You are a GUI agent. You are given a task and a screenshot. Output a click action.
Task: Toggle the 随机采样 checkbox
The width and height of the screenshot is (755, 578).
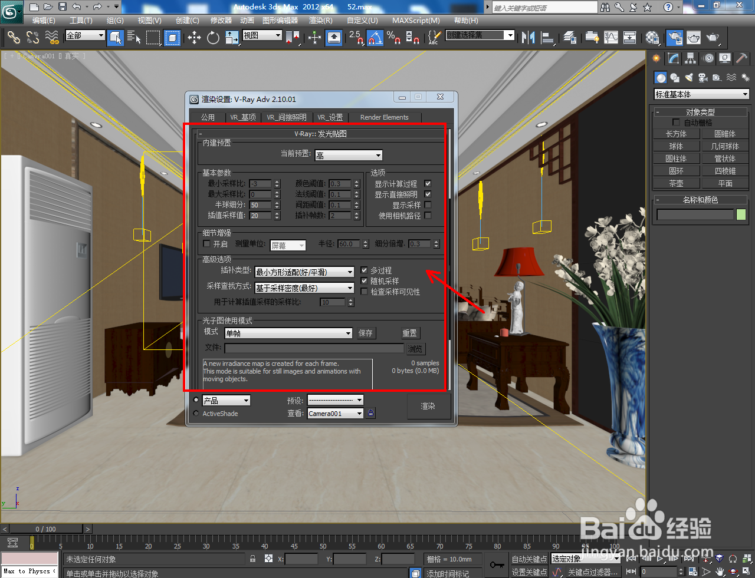pos(364,281)
